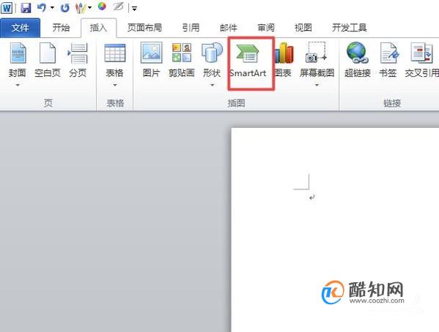Open the Table dropdown menu
439x332 pixels.
click(x=115, y=85)
